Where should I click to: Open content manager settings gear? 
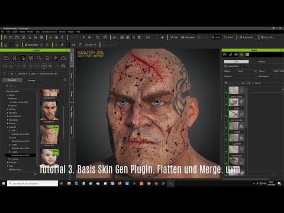pyautogui.click(x=65, y=80)
